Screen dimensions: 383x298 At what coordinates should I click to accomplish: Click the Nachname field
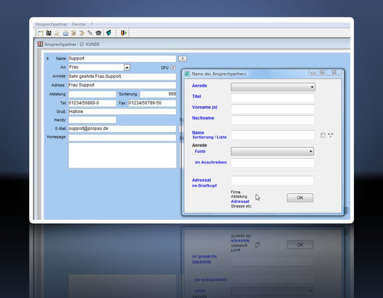[x=273, y=120]
